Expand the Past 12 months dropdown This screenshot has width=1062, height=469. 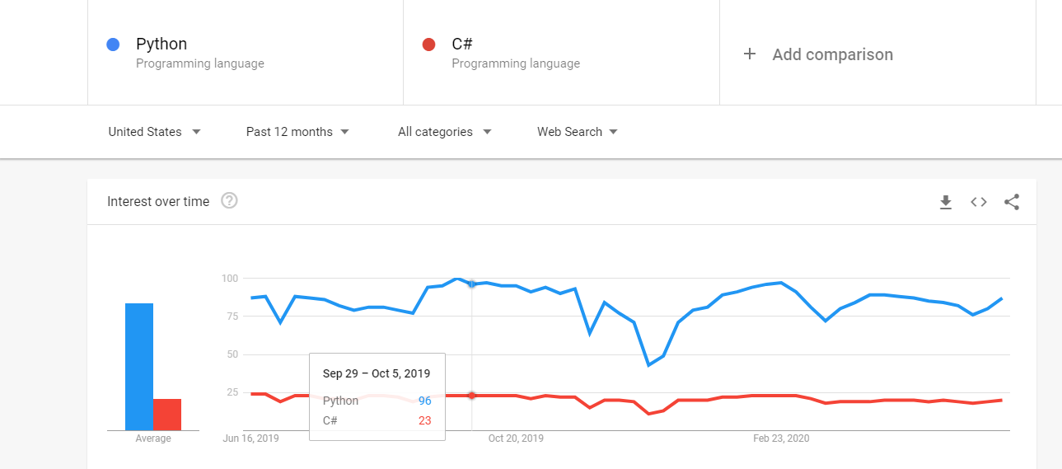coord(297,132)
